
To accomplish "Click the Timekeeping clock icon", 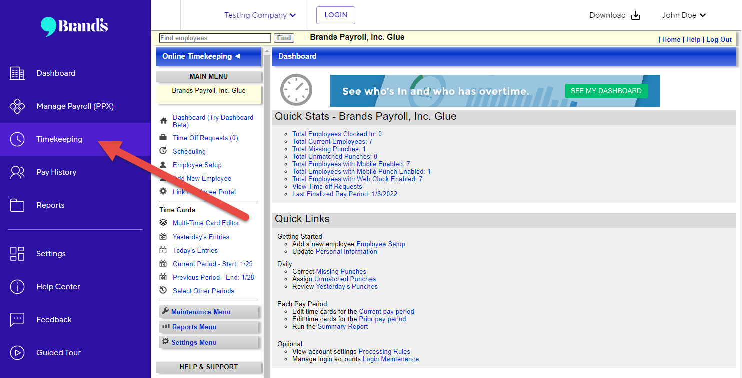I will 17,139.
